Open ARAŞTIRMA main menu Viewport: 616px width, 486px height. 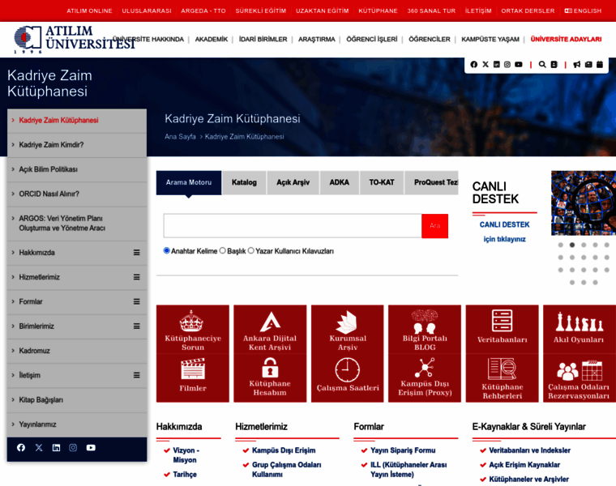point(317,39)
